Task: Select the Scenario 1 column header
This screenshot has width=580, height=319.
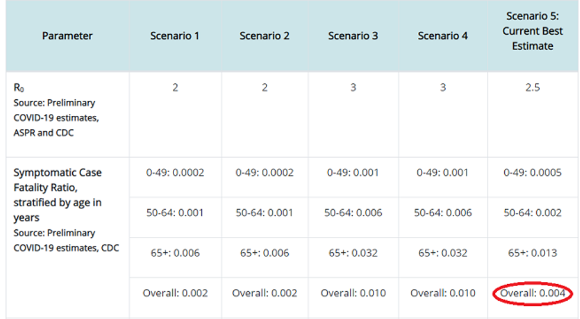Action: pos(175,36)
